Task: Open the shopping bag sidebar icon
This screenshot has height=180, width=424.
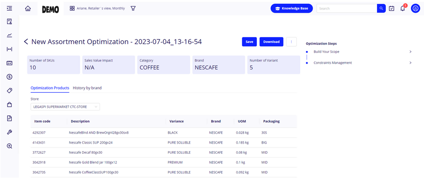Action: pos(9,105)
